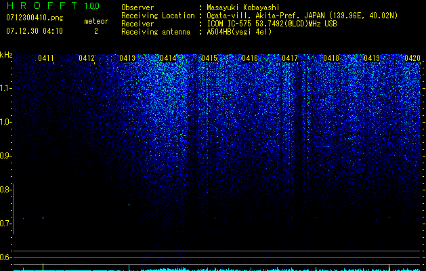
Task: Click the 'meteor' count label
Action: click(96, 21)
